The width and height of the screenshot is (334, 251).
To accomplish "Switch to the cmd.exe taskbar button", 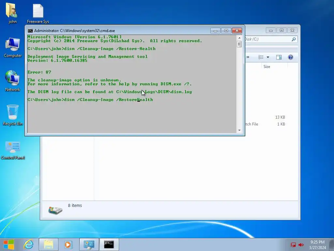I will click(x=109, y=244).
